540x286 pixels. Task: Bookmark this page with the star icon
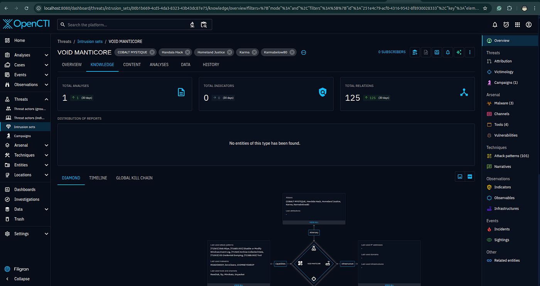tap(485, 8)
